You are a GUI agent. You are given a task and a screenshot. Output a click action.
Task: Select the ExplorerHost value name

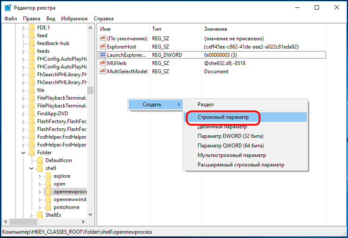[x=121, y=47]
